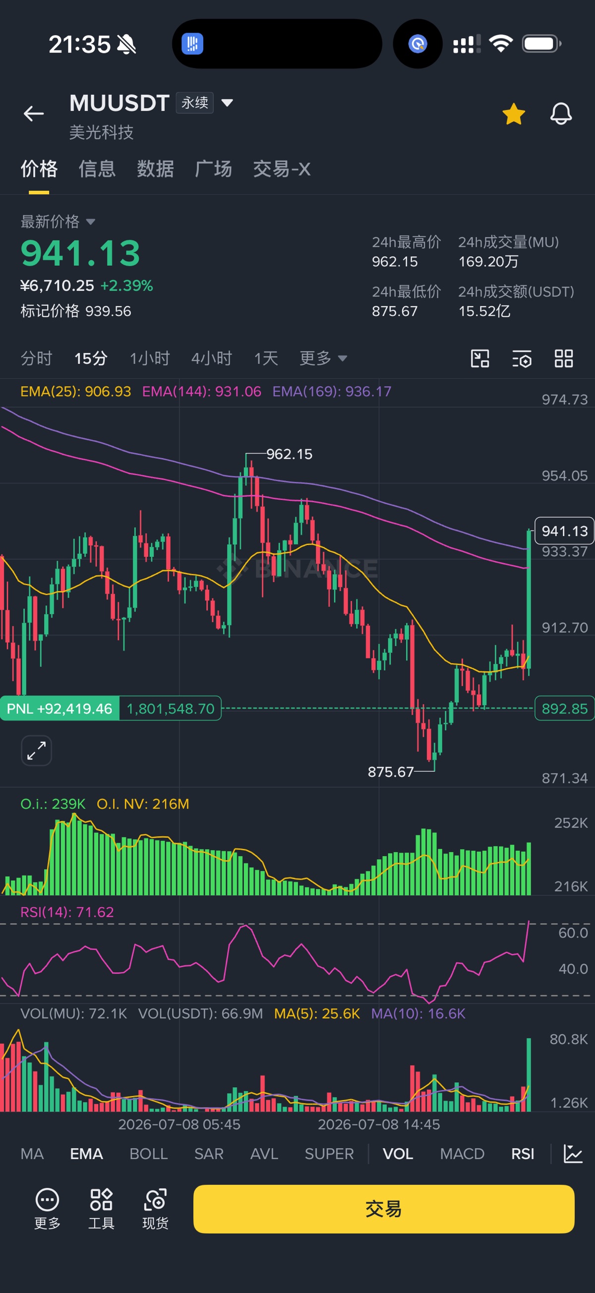Screen dimensions: 595x1293
Task: Open the 工具 tools menu
Action: [102, 1208]
